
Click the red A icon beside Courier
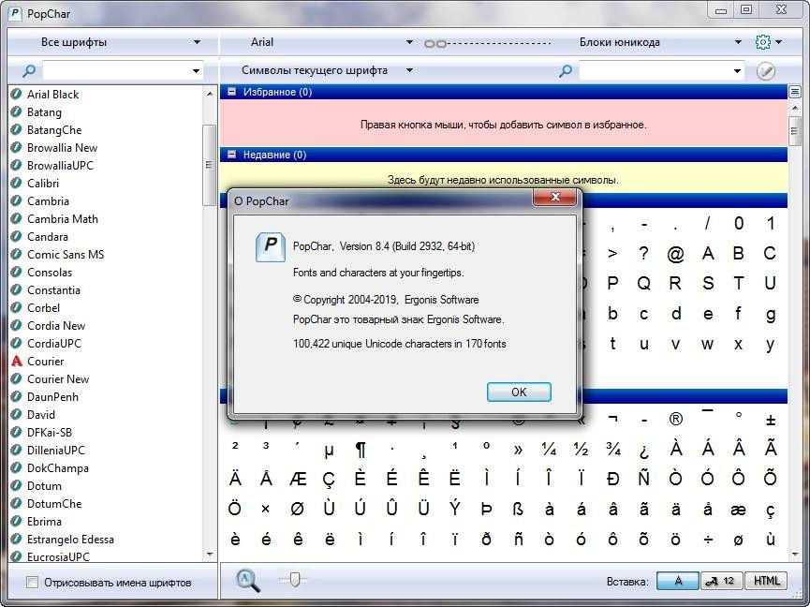17,361
